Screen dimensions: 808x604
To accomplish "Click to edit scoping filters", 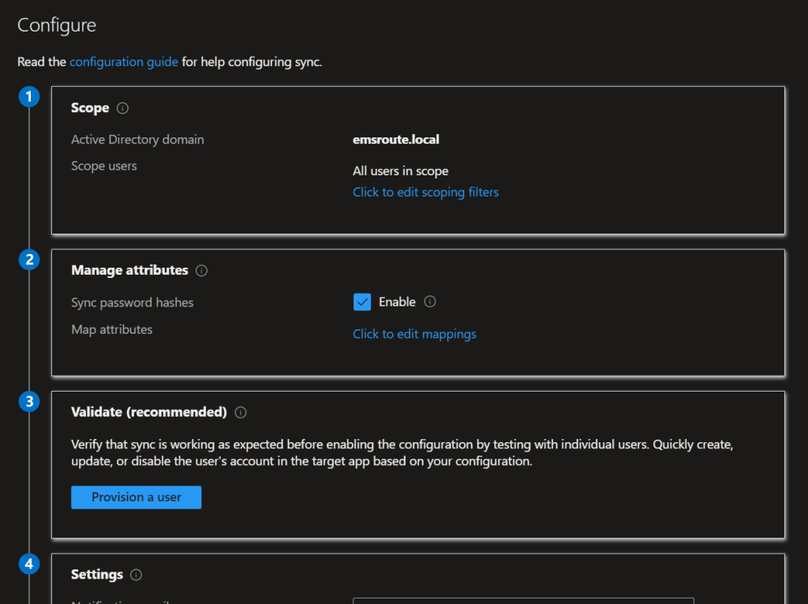I will pos(425,192).
